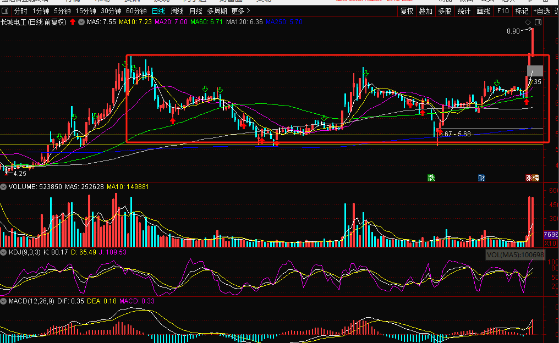559x343 pixels.
Task: Click the 复权 toolbar button
Action: [x=407, y=11]
